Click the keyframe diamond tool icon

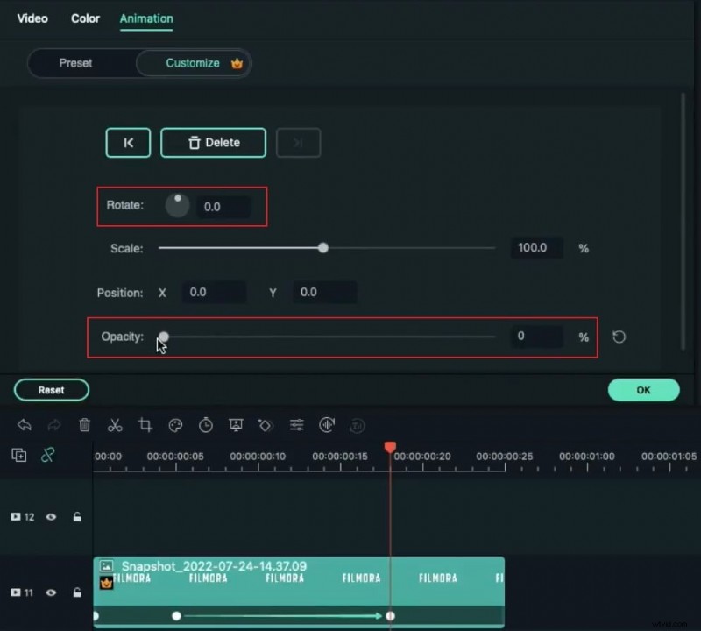[266, 425]
